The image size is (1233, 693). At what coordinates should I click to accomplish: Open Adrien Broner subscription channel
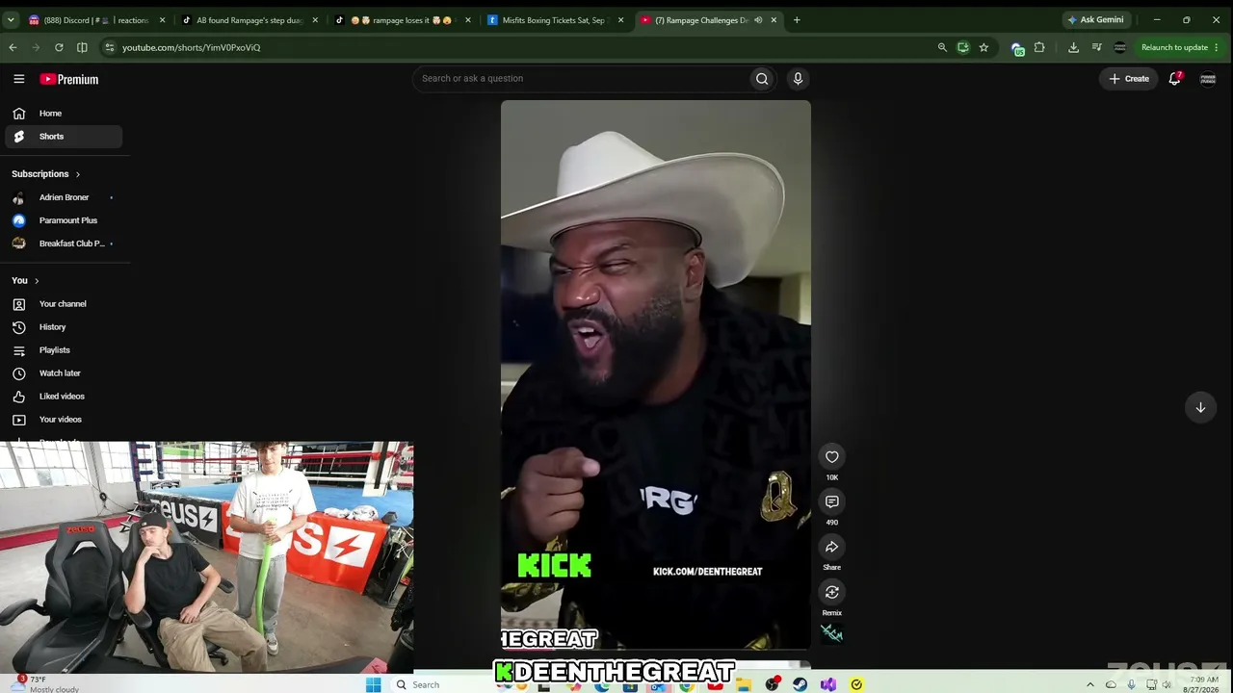[64, 197]
